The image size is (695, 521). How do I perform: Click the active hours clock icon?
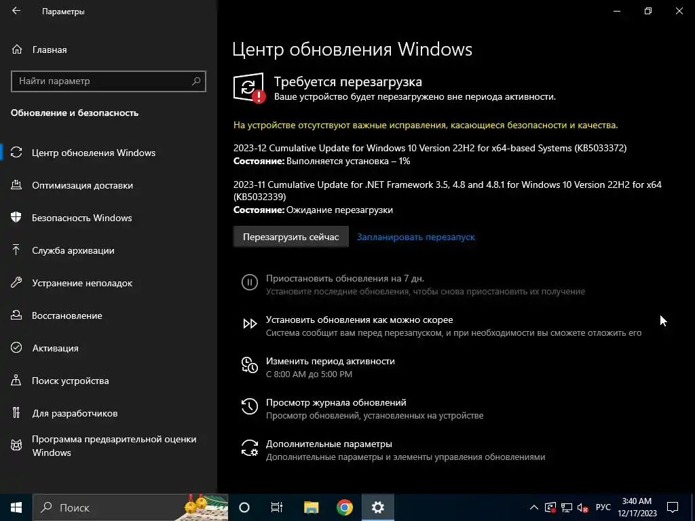250,365
